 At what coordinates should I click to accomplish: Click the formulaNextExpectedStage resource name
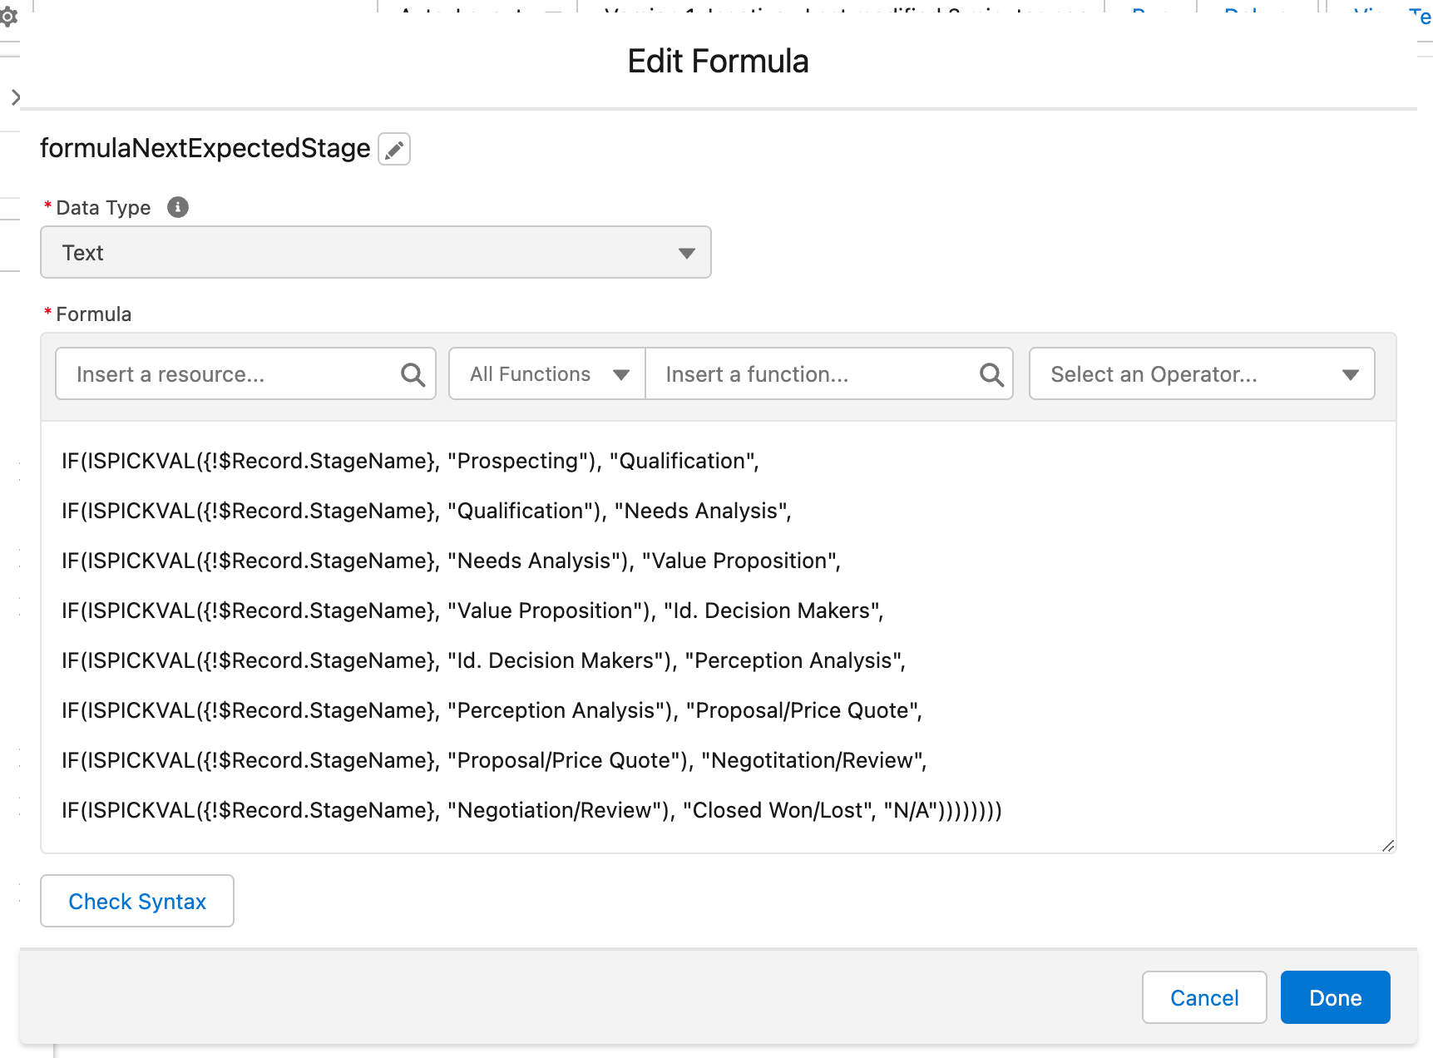205,148
